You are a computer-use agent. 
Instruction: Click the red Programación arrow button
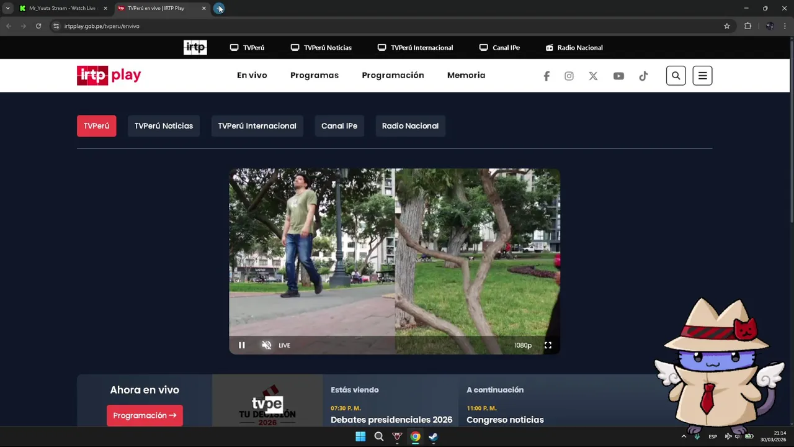pos(145,415)
